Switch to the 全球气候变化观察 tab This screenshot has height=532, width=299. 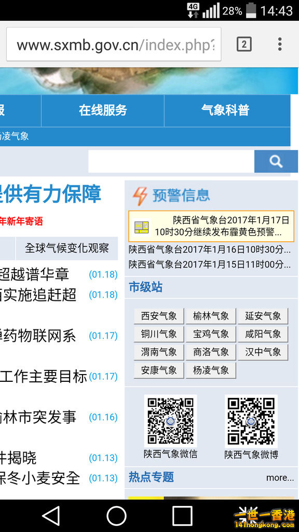coord(67,248)
